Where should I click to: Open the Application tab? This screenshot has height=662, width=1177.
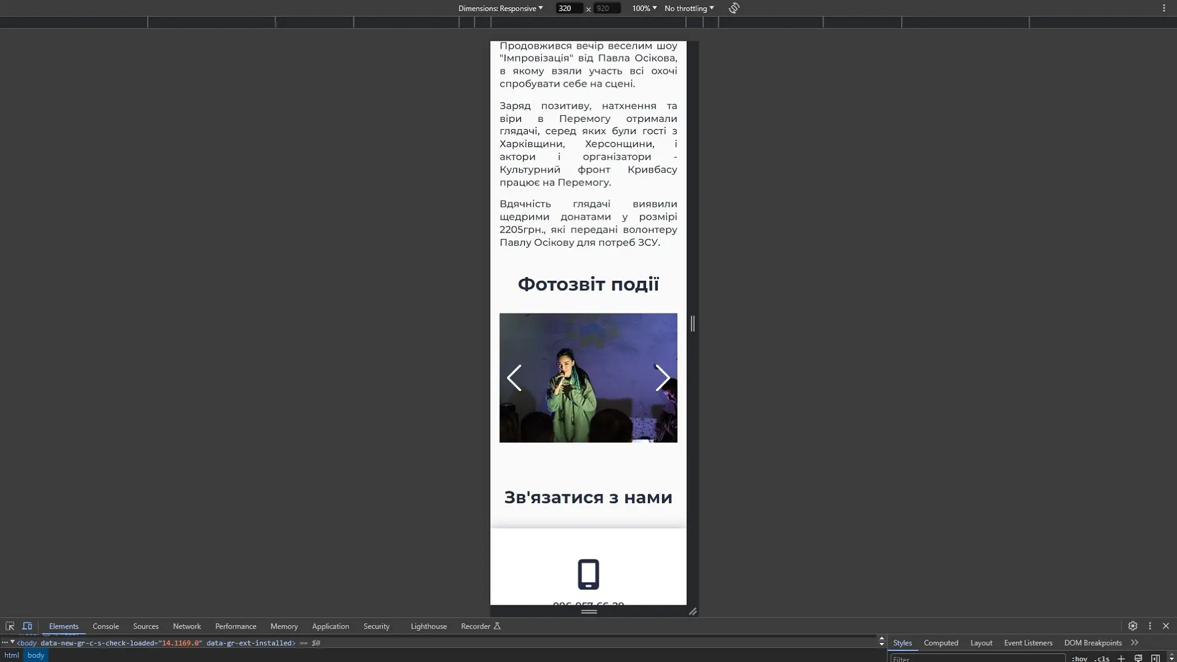331,626
